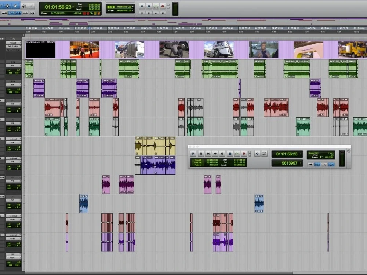Open Transport window options menu arrow
Image resolution: width=367 pixels, height=275 pixels.
(349, 151)
